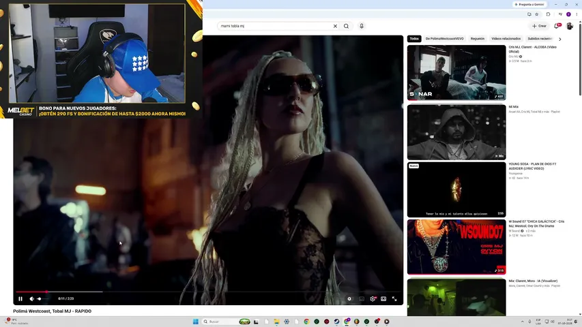This screenshot has height=327, width=582.
Task: Click the microphone icon in the system tray
Action: pyautogui.click(x=529, y=322)
